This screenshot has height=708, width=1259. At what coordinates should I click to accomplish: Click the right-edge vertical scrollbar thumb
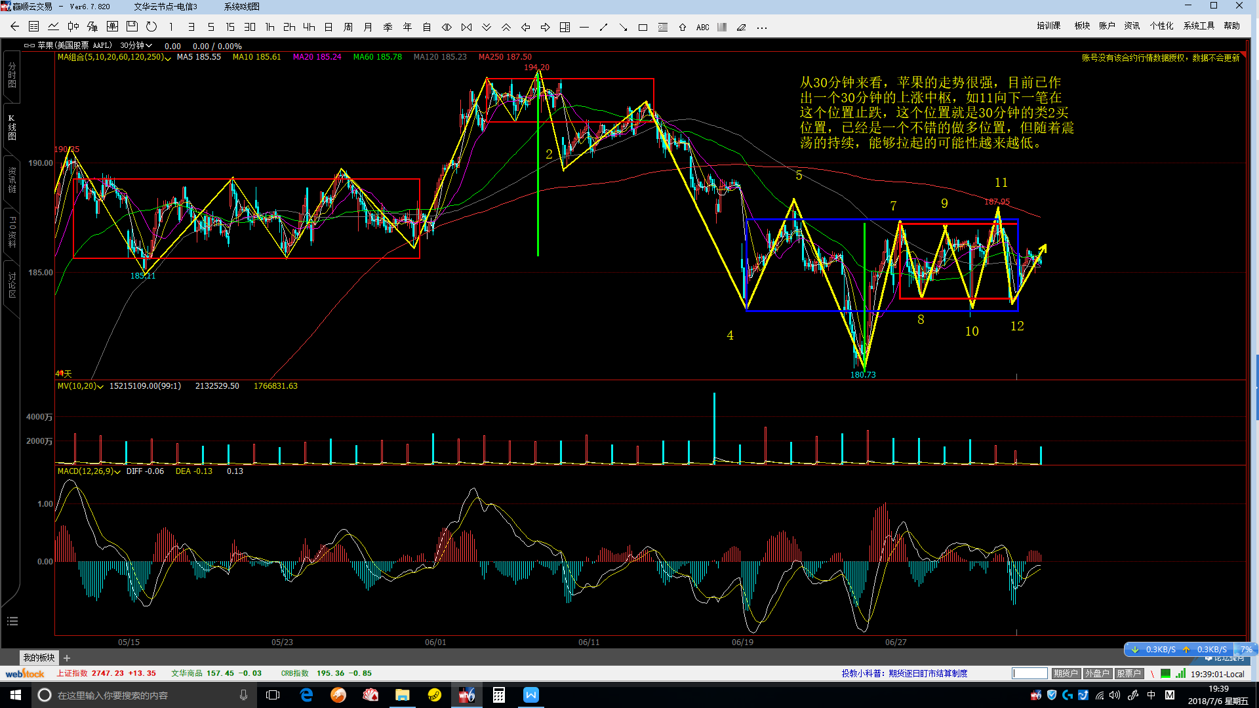1257,387
